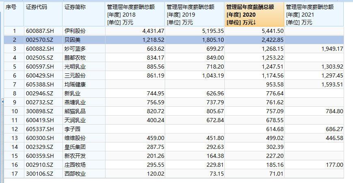Sort by the 2020 management salary column header
Viewport: 353px width, 183px height.
tap(254, 15)
